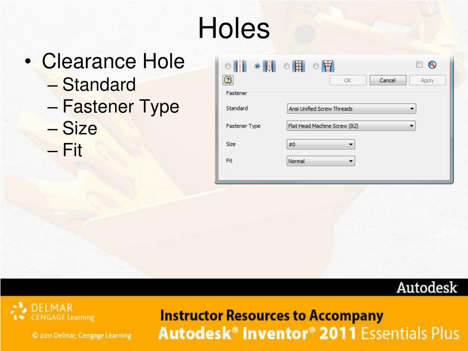Select the radio button for clearance hole
The width and height of the screenshot is (468, 351).
click(257, 66)
